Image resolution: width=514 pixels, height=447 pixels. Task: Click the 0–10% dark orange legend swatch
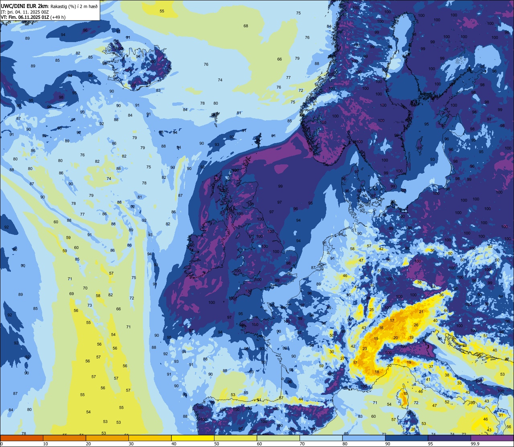click(x=22, y=438)
